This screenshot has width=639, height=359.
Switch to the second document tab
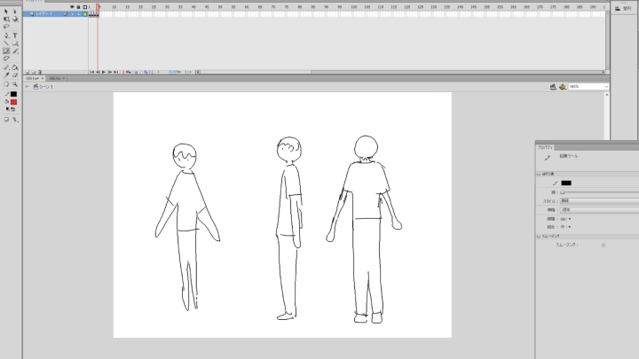pyautogui.click(x=55, y=78)
